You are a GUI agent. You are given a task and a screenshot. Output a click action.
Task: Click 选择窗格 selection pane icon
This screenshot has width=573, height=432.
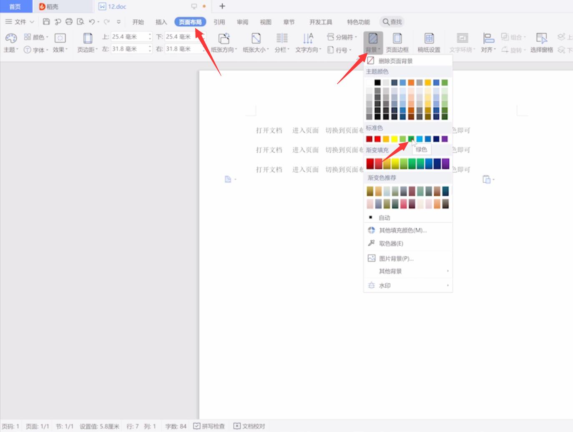[542, 38]
